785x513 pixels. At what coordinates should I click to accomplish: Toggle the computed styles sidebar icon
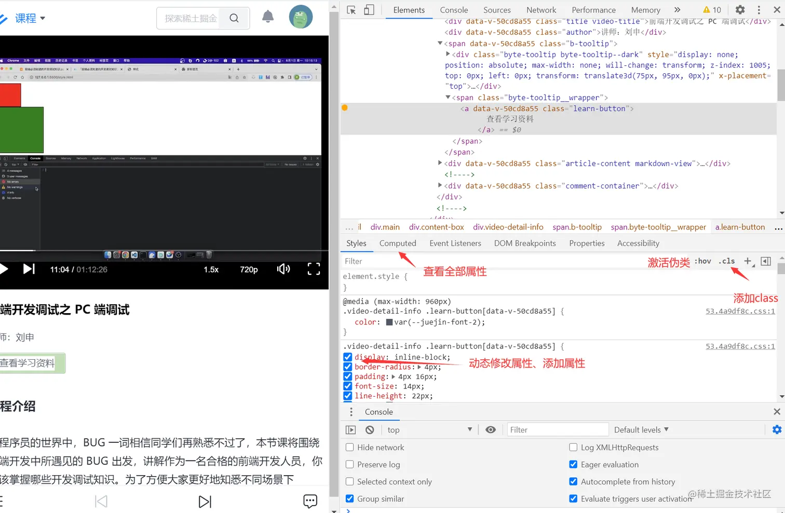766,261
